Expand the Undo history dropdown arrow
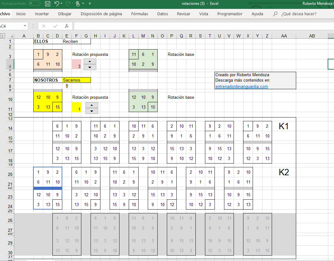The width and height of the screenshot is (334, 261). 62,4
